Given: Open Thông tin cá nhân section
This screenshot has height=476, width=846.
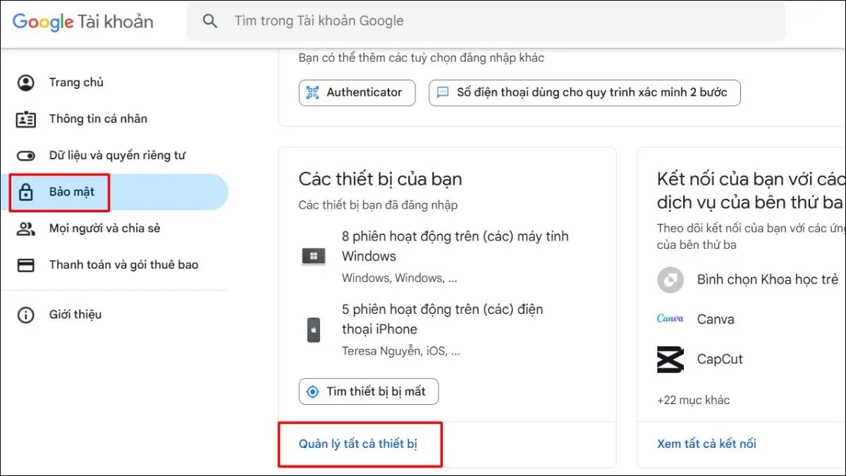Looking at the screenshot, I should coord(97,118).
